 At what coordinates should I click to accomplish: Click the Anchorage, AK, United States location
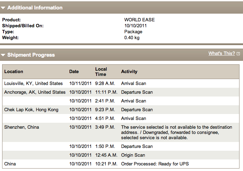35,92
